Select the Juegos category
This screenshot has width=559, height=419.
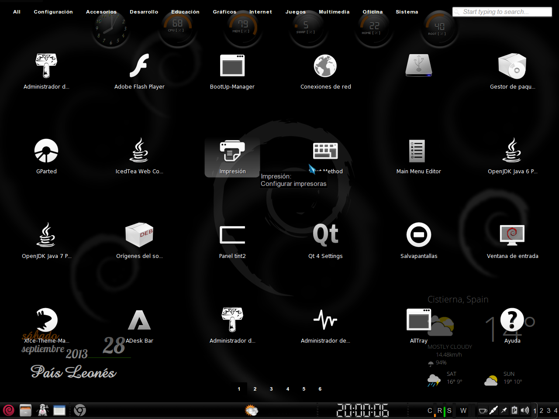point(296,12)
